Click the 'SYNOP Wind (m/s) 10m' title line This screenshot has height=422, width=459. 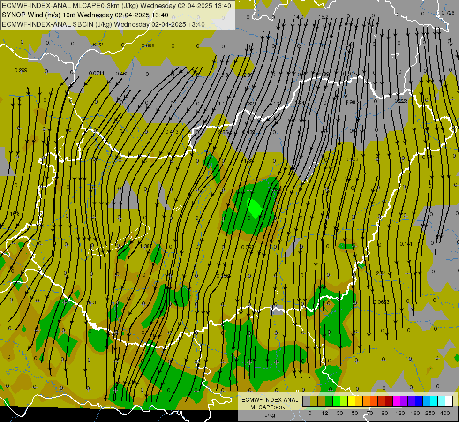point(85,15)
